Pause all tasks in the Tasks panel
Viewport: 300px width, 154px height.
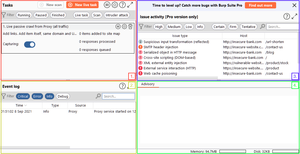(x=107, y=4)
